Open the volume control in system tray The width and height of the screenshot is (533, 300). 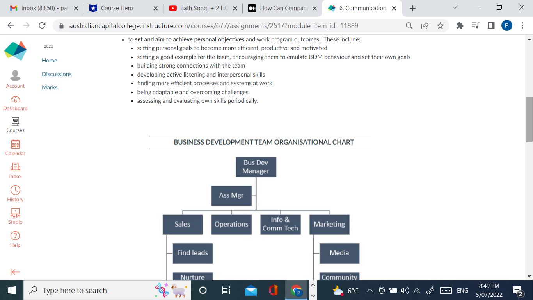tap(405, 290)
